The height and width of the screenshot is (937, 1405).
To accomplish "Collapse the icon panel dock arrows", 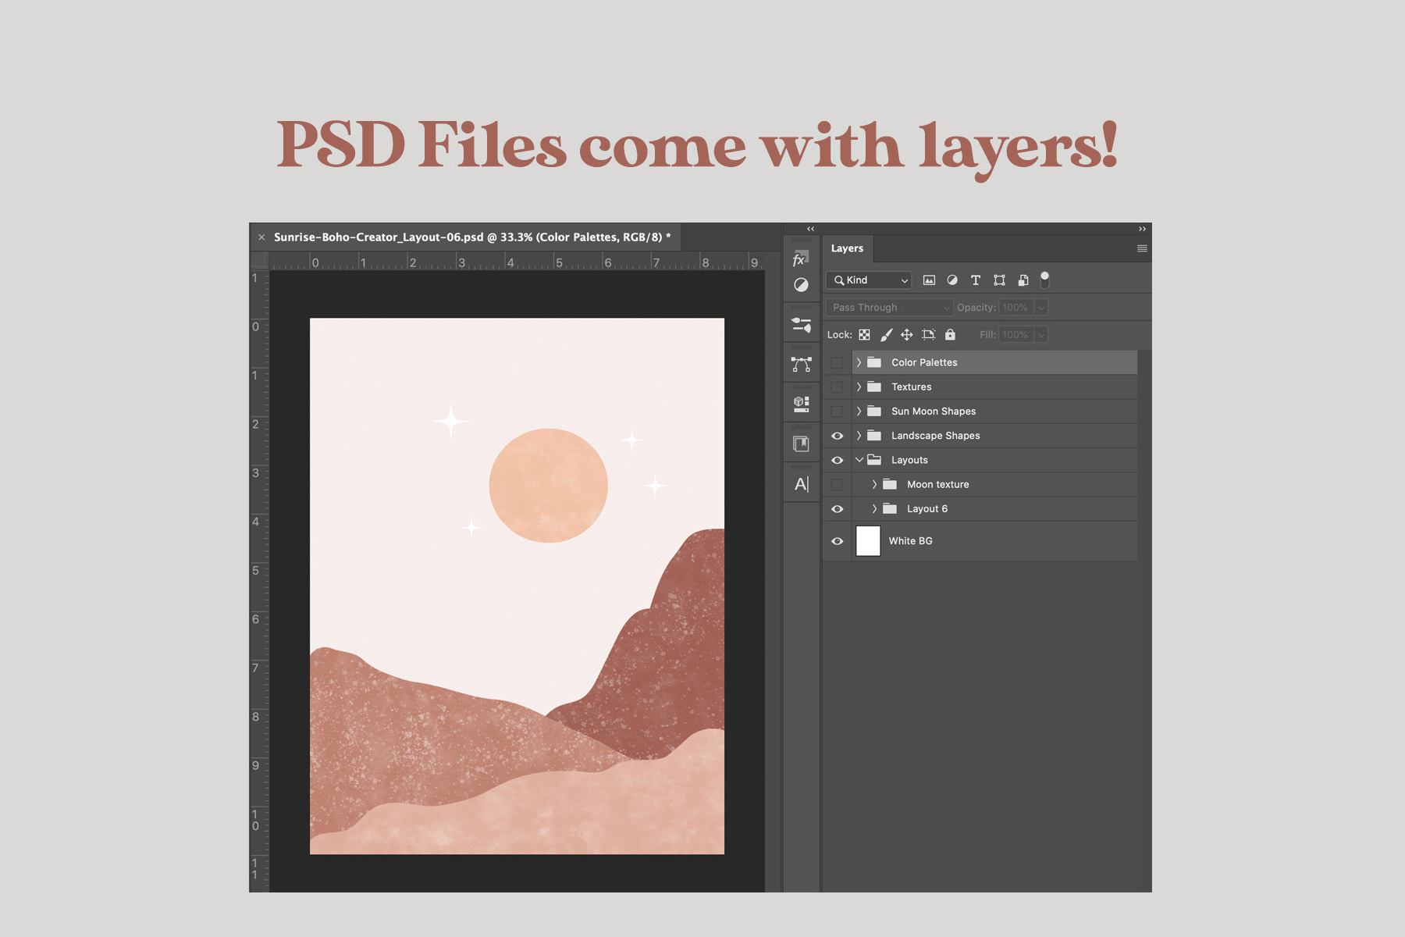I will 810,229.
